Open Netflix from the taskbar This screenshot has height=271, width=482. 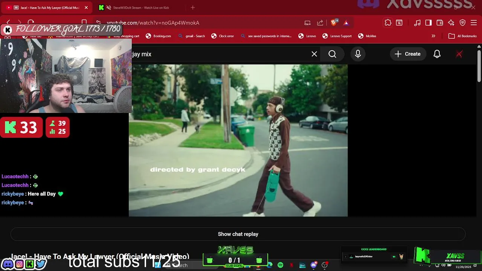pyautogui.click(x=291, y=265)
